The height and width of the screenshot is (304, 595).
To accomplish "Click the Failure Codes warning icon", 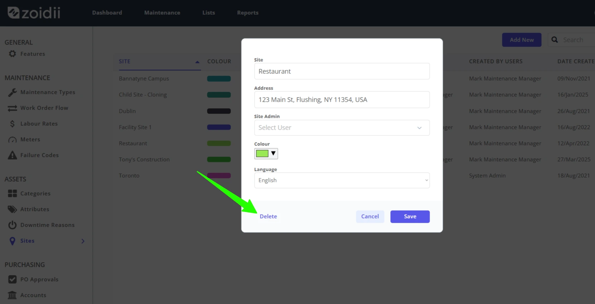I will point(13,155).
